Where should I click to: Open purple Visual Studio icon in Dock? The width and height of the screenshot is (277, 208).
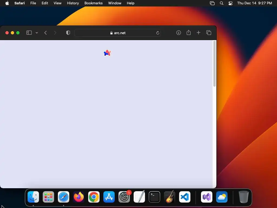[207, 197]
